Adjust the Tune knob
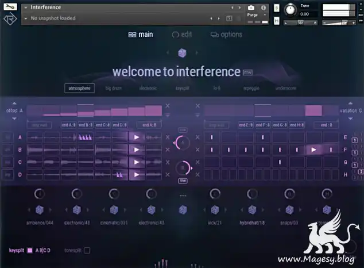The height and width of the screenshot is (268, 364). [x=290, y=10]
